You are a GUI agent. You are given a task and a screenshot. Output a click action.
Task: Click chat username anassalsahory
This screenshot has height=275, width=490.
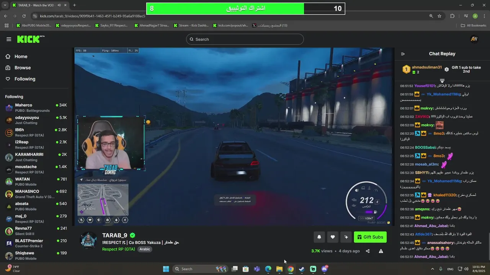(x=441, y=243)
